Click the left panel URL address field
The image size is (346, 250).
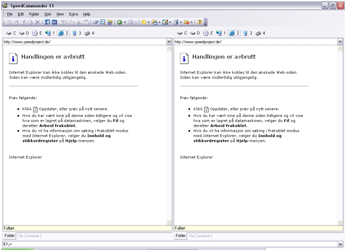click(x=85, y=42)
